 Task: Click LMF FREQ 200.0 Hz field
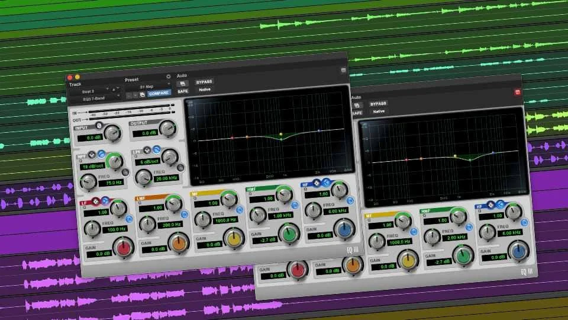coord(170,225)
